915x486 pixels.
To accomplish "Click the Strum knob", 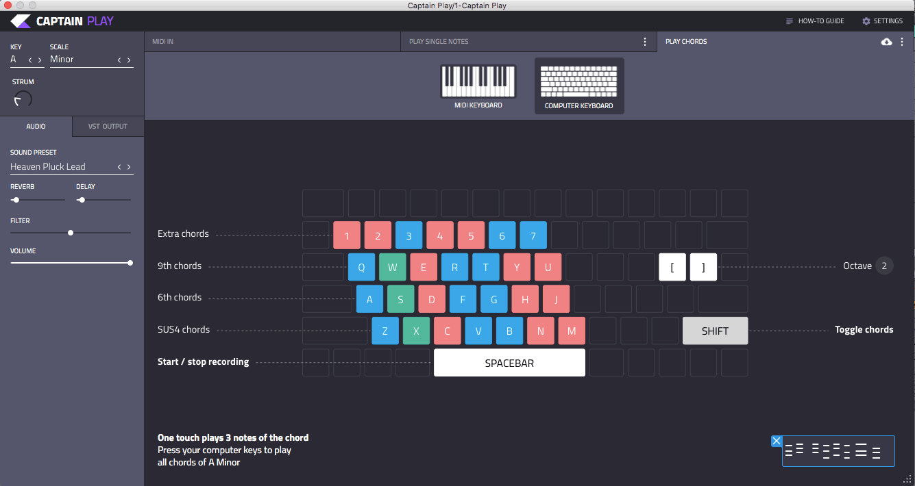I will pos(23,100).
